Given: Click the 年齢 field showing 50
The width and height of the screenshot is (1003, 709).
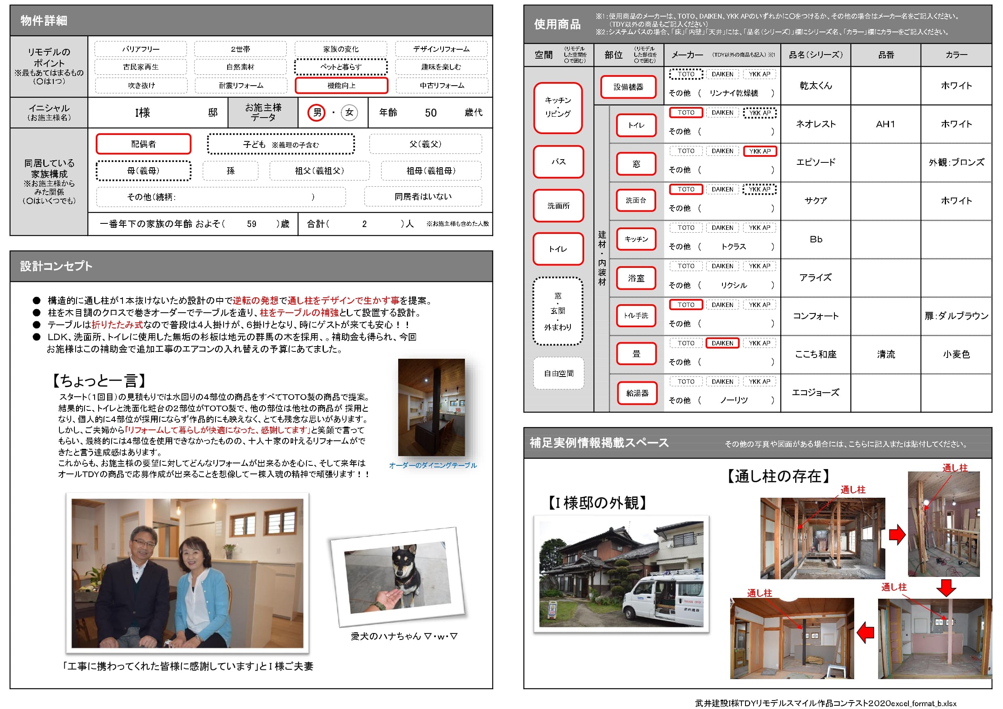Looking at the screenshot, I should [x=430, y=113].
